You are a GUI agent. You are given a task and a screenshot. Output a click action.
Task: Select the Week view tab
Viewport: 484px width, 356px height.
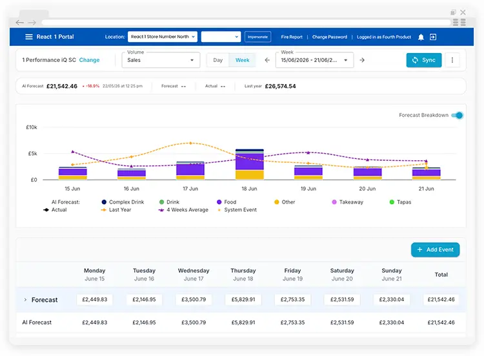242,60
